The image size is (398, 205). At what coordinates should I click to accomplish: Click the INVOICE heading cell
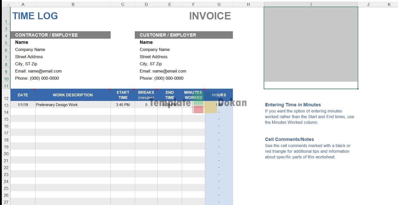(210, 16)
